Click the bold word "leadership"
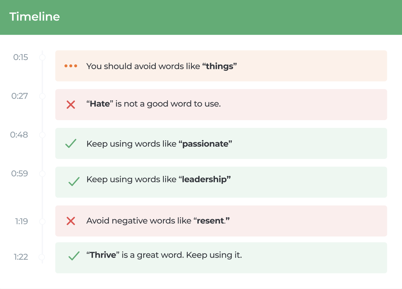The image size is (402, 289). pos(205,179)
